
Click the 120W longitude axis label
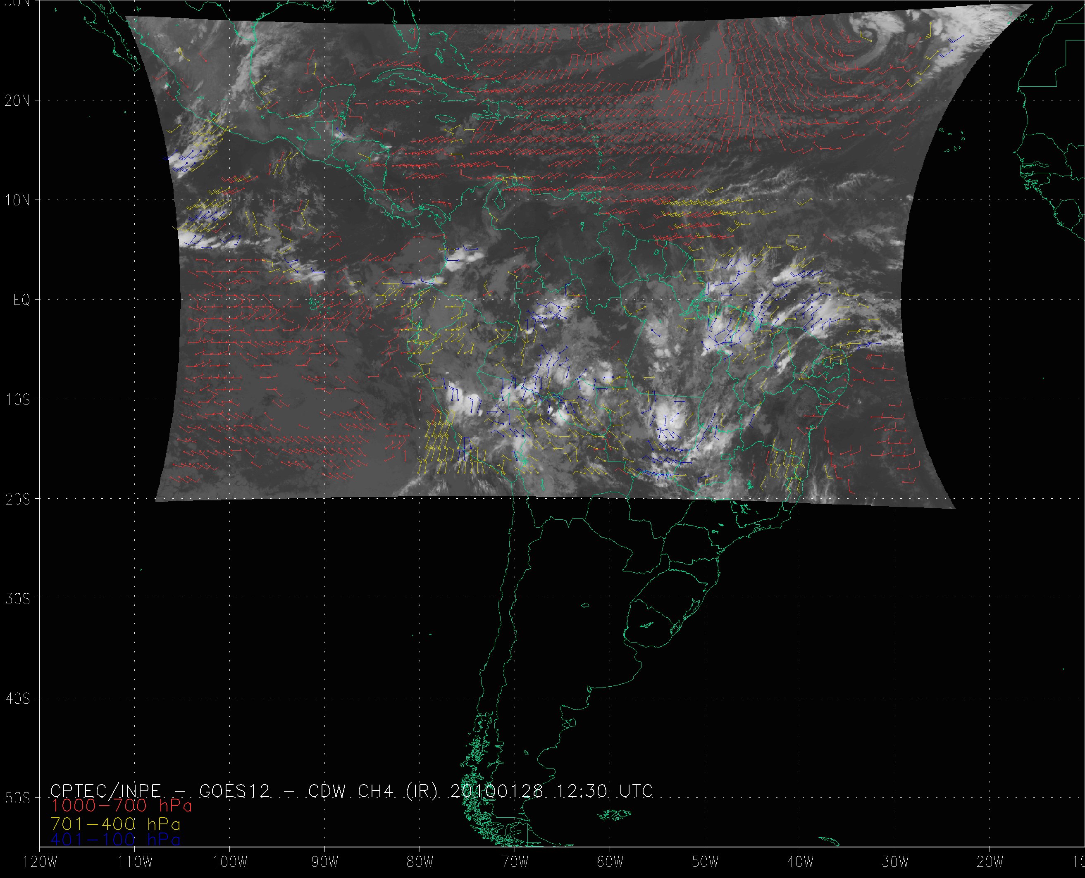point(40,862)
